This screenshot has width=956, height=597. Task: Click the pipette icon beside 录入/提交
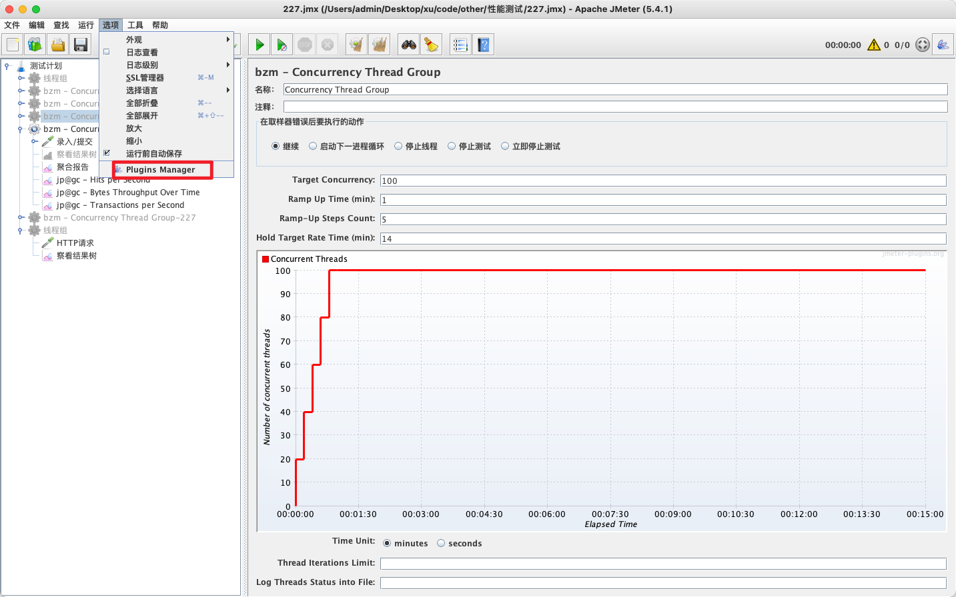[47, 141]
